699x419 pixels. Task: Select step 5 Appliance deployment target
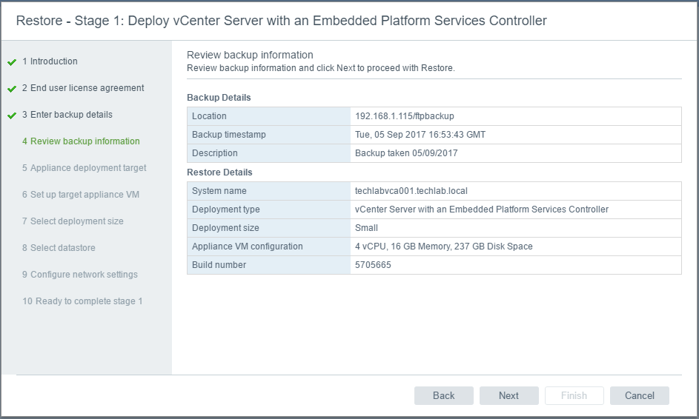(x=85, y=168)
